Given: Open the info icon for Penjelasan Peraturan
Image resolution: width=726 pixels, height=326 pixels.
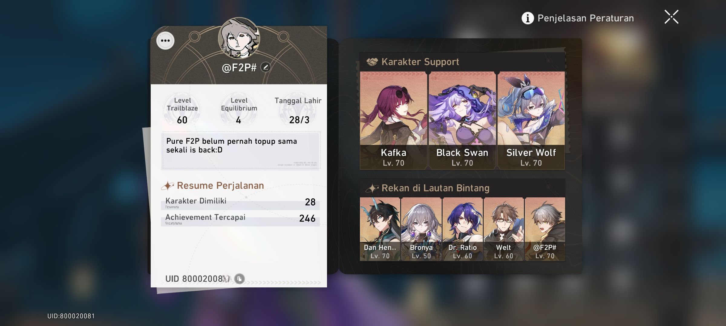Looking at the screenshot, I should click(x=528, y=18).
